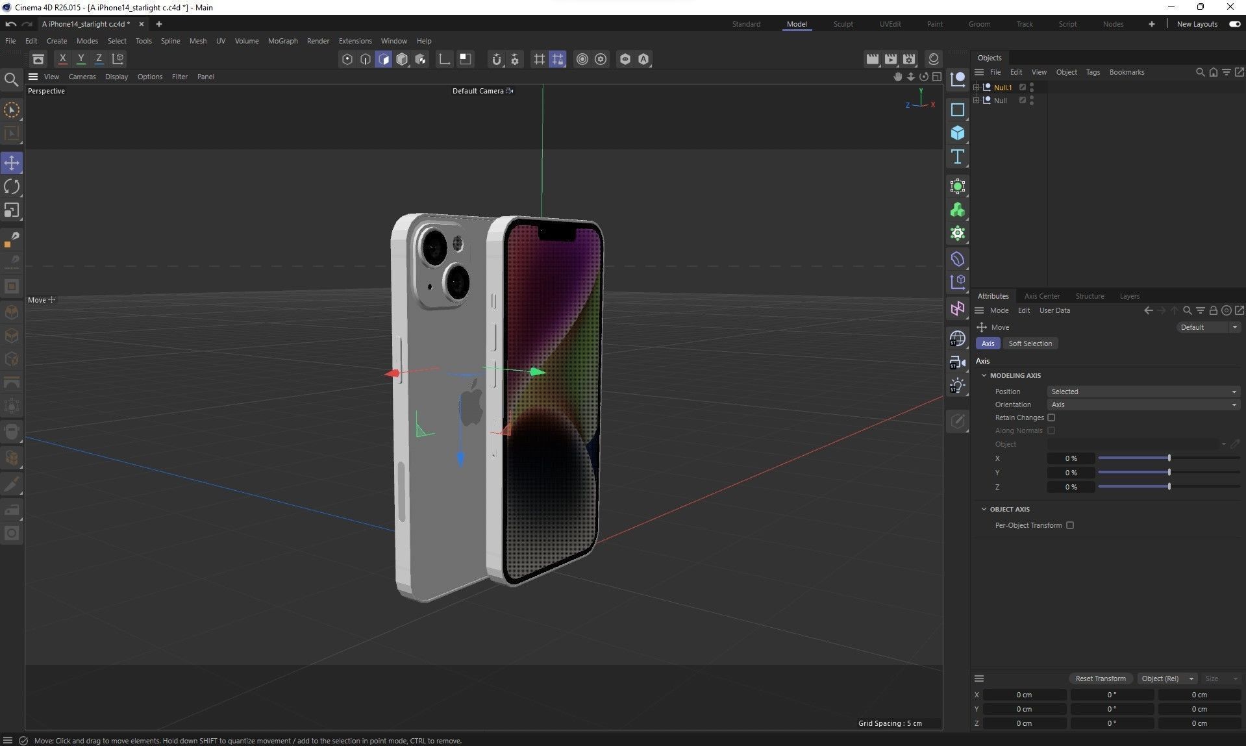This screenshot has height=746, width=1246.
Task: Enable Per-Object Transform checkbox
Action: tap(1070, 525)
